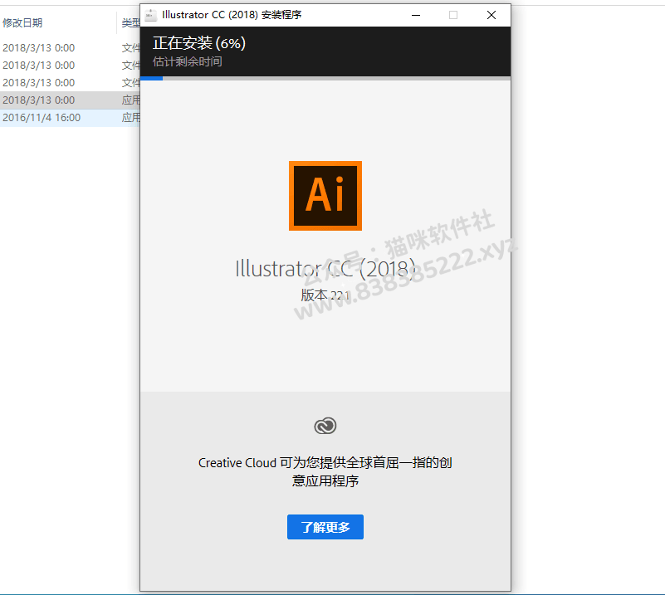The width and height of the screenshot is (665, 595).
Task: Click the Creative Cloud logo icon
Action: pos(325,426)
